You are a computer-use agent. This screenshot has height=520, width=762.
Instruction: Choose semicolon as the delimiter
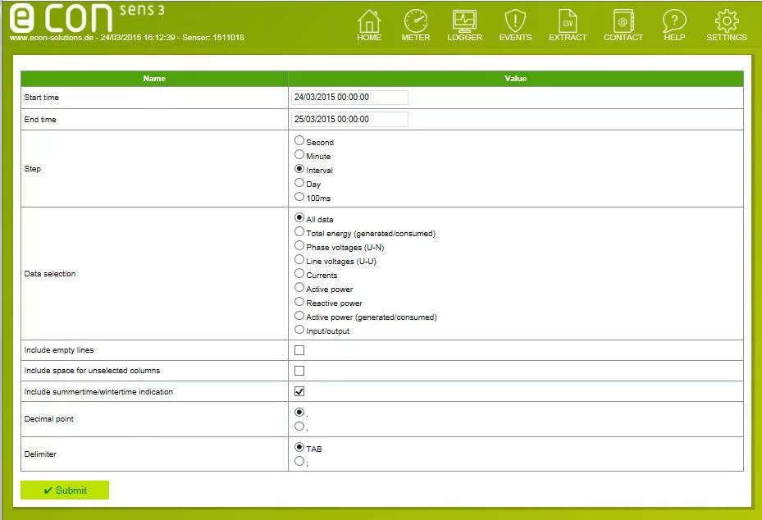tap(299, 462)
